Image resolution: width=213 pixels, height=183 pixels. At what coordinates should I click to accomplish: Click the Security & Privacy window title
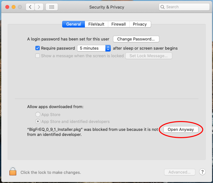pyautogui.click(x=107, y=7)
